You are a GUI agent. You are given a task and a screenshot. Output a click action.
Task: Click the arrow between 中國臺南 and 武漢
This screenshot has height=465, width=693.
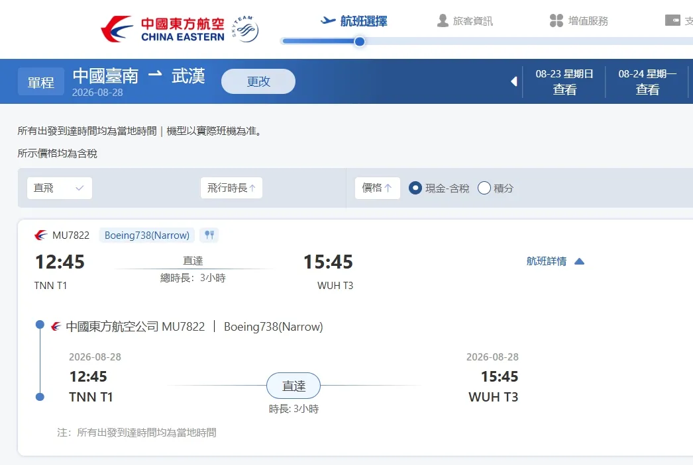coord(154,73)
